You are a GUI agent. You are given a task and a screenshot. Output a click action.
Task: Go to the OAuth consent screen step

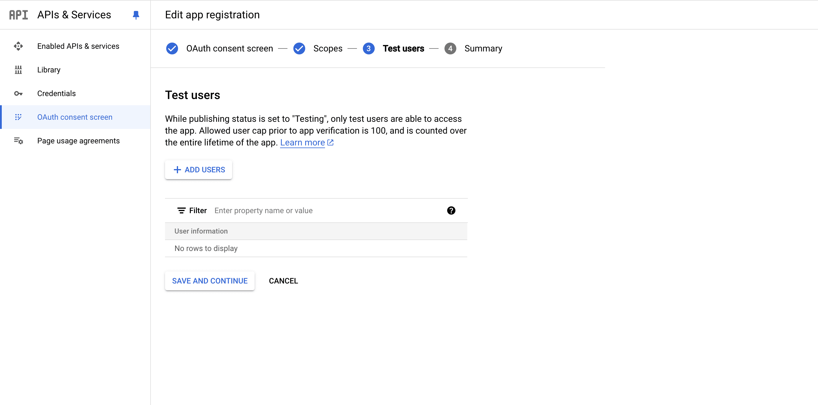229,48
